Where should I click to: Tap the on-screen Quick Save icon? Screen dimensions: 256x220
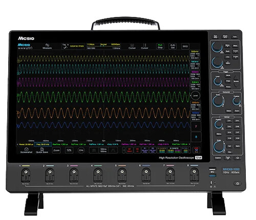tap(42, 150)
